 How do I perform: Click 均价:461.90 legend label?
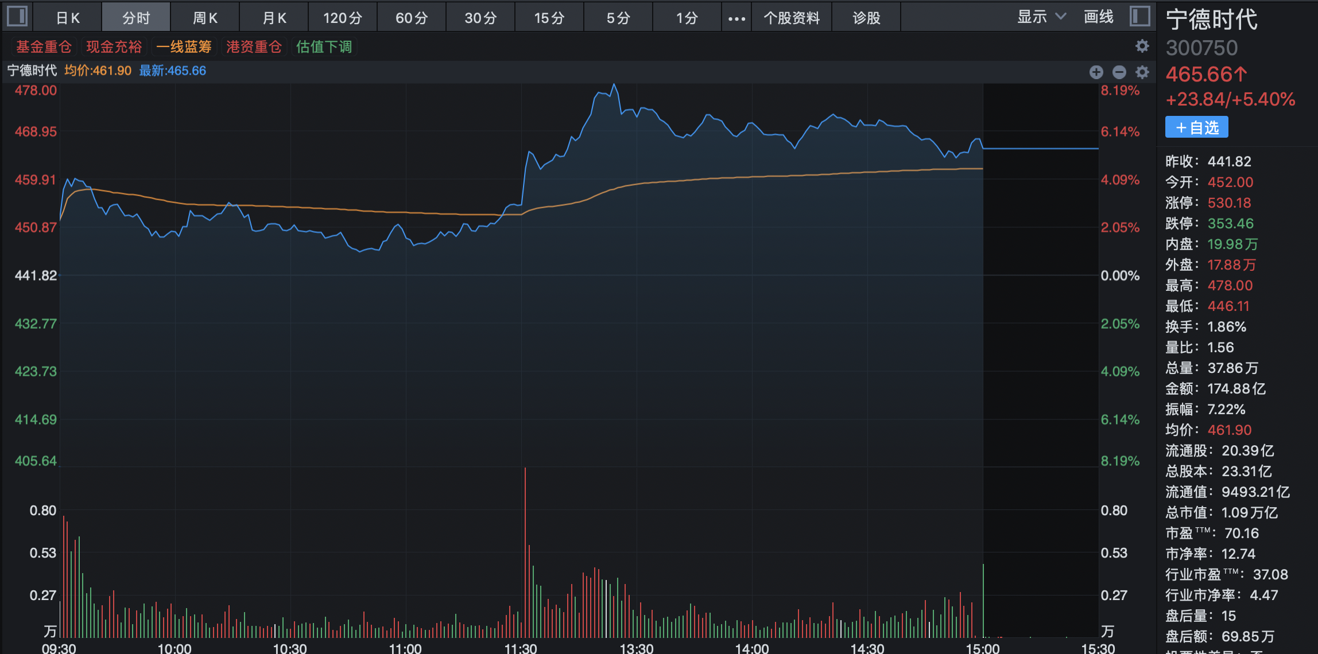(x=98, y=71)
